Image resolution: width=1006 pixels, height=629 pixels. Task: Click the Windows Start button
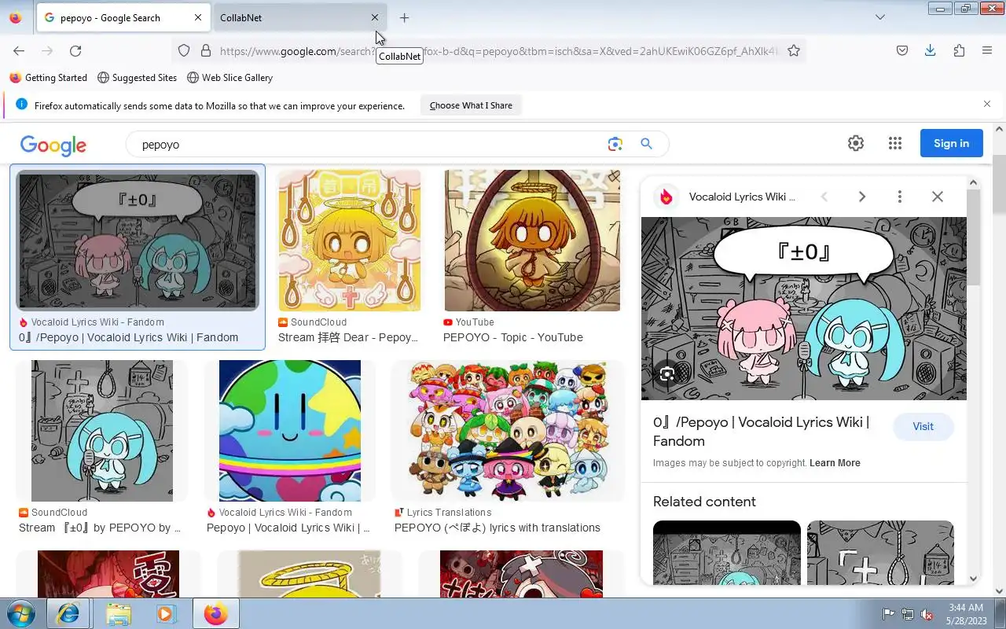[x=20, y=613]
